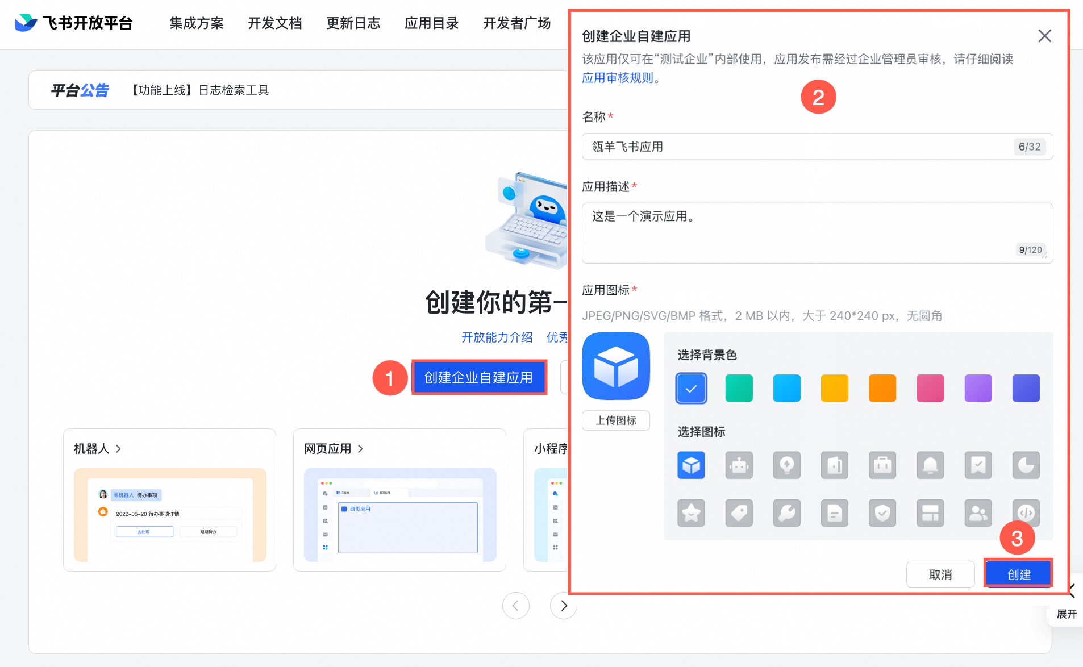Open the 开放能力介绍 link
Viewport: 1083px width, 667px height.
click(x=497, y=337)
